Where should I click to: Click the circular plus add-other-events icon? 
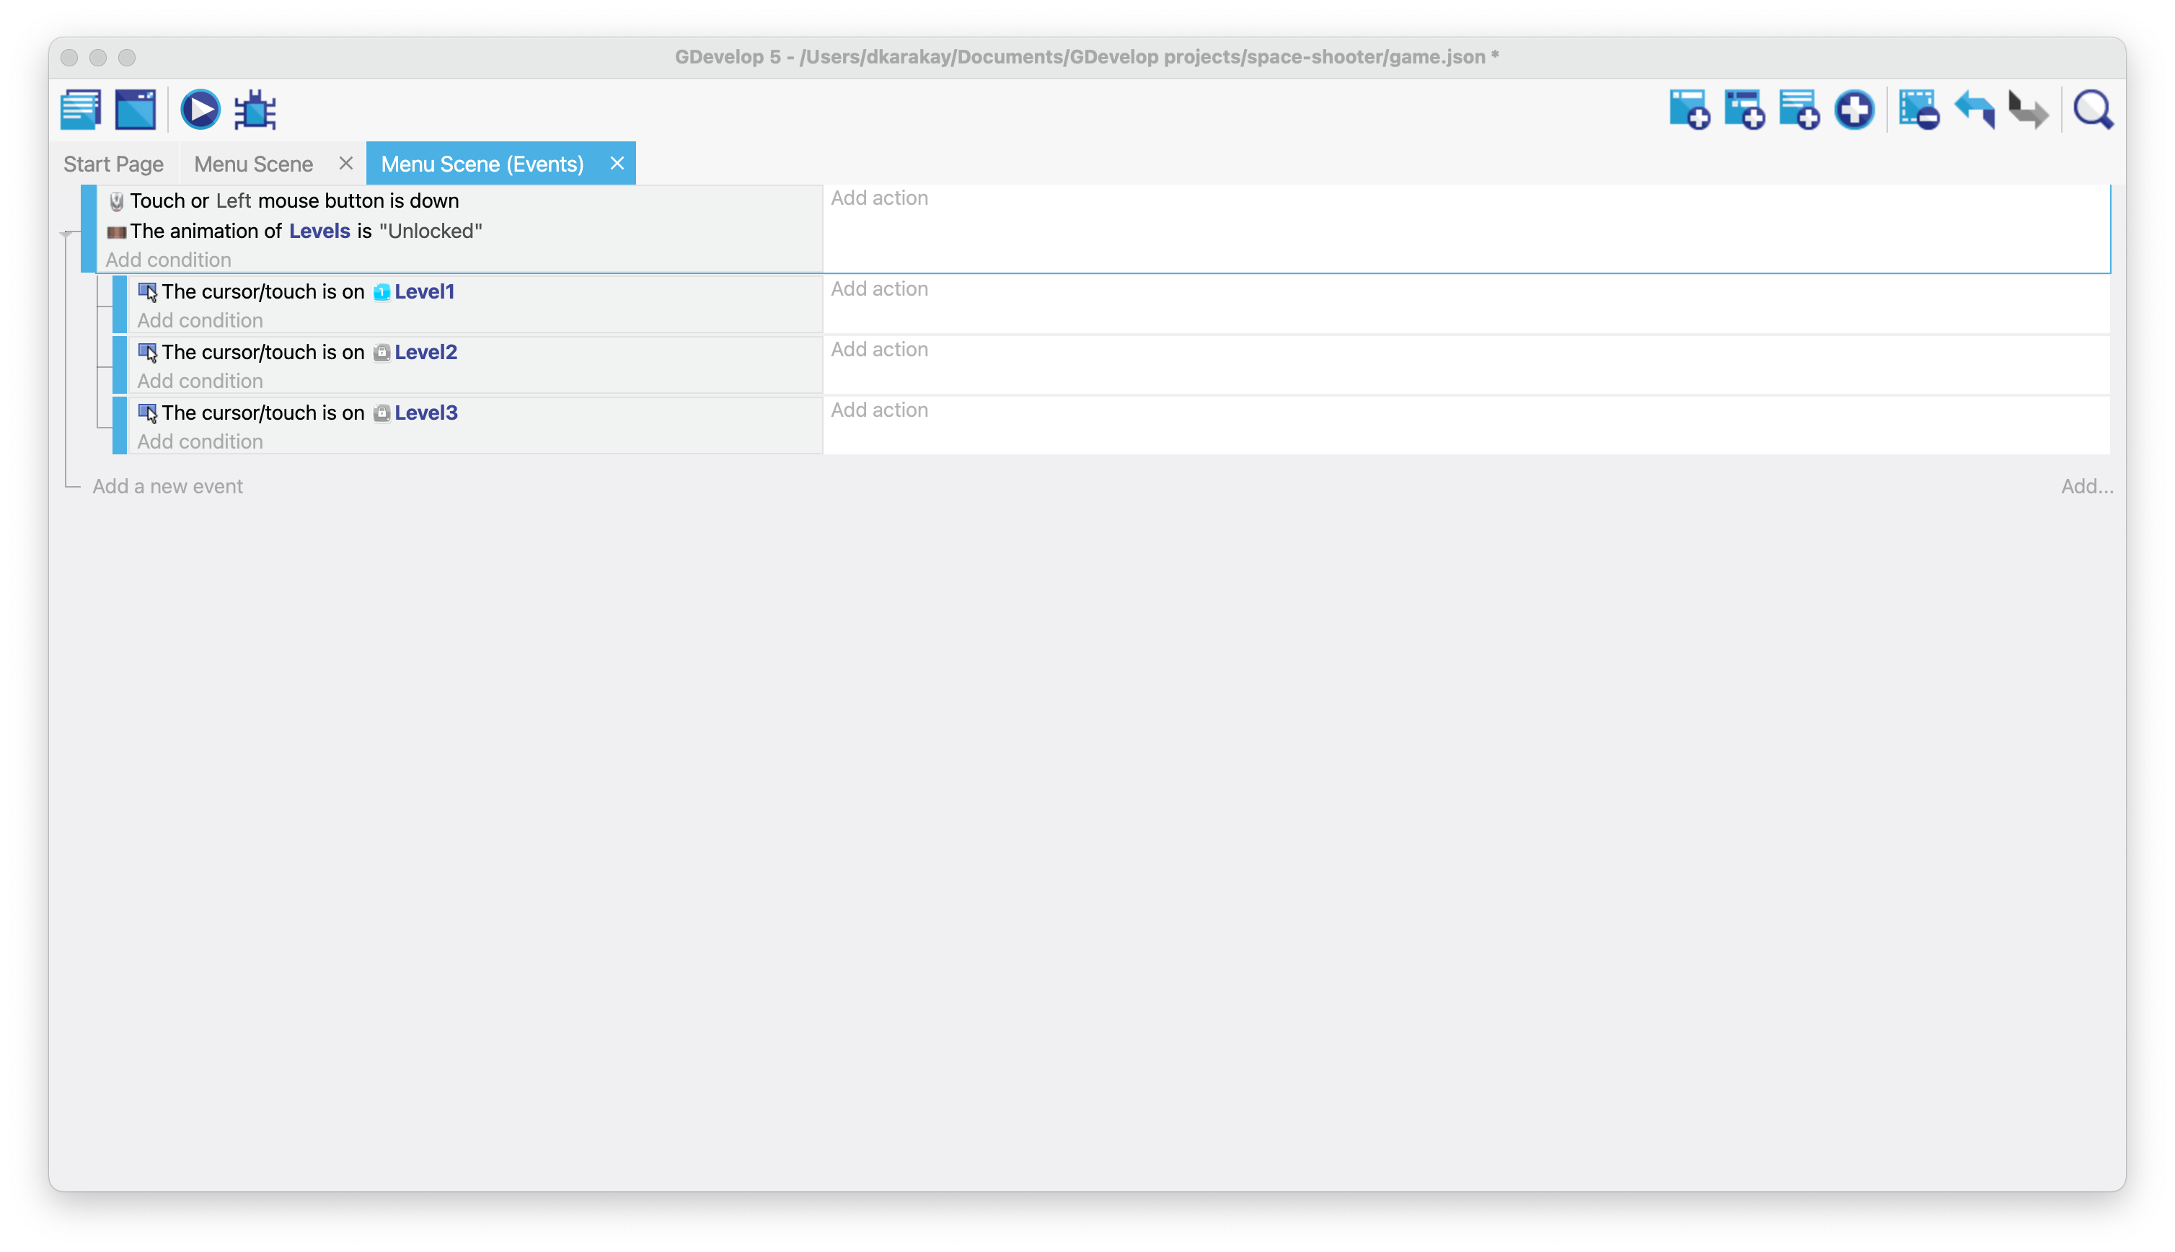point(1854,110)
